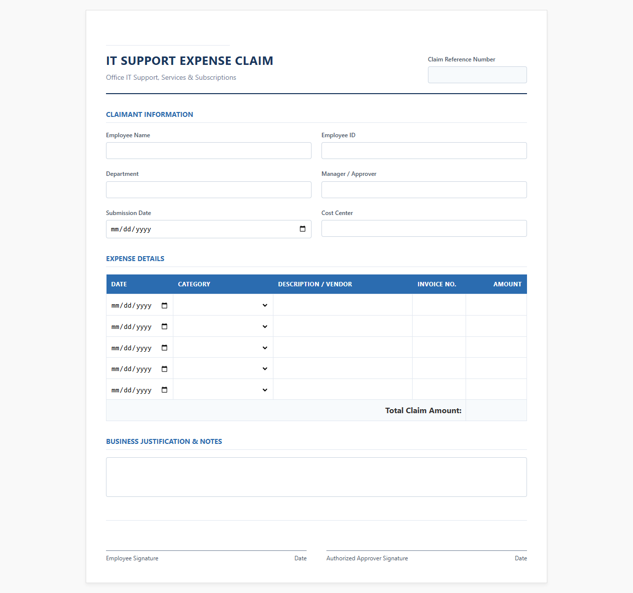The height and width of the screenshot is (593, 633).
Task: Open calendar icon in first expense row
Action: click(x=164, y=305)
